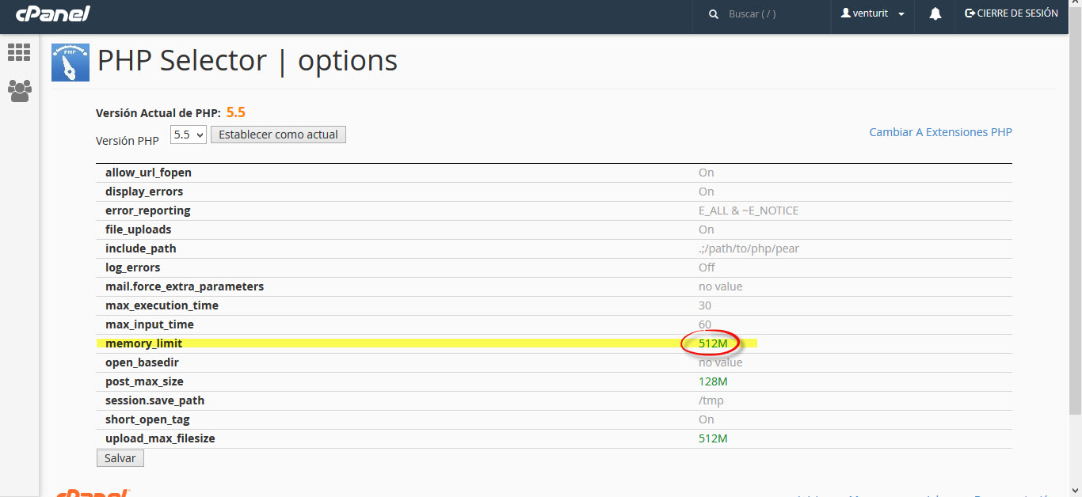The height and width of the screenshot is (497, 1082).
Task: Toggle the display_errors On value
Action: [x=706, y=192]
